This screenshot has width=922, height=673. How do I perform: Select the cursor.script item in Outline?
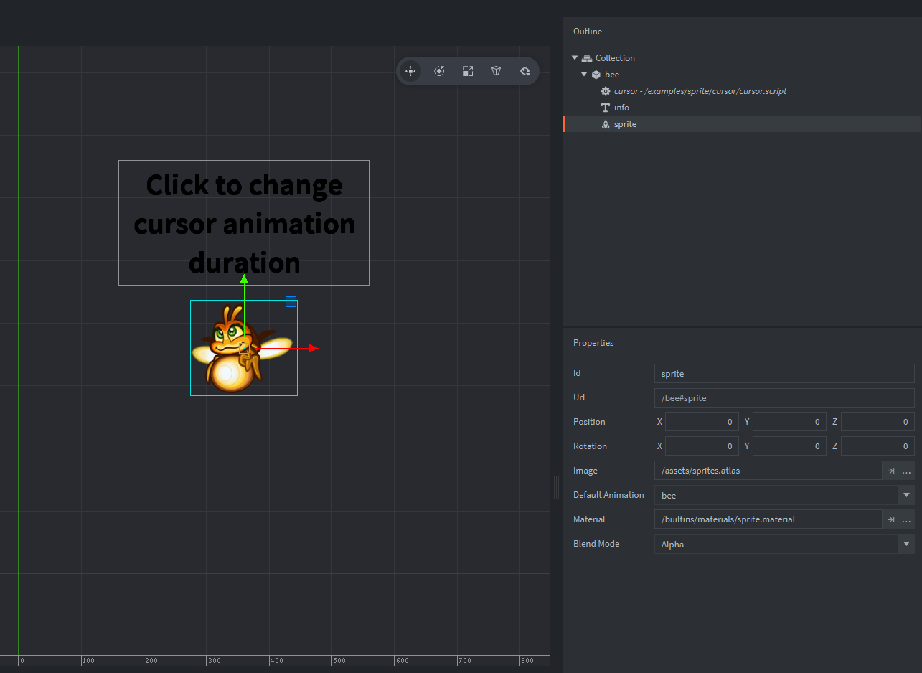click(700, 91)
